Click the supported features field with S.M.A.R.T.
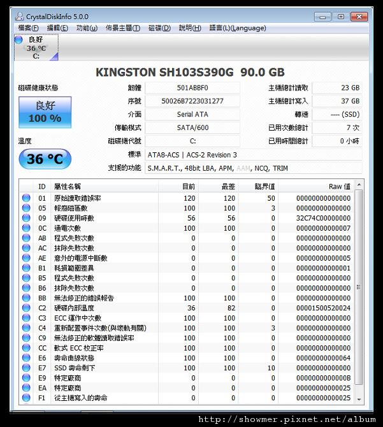The image size is (383, 427). [x=254, y=168]
